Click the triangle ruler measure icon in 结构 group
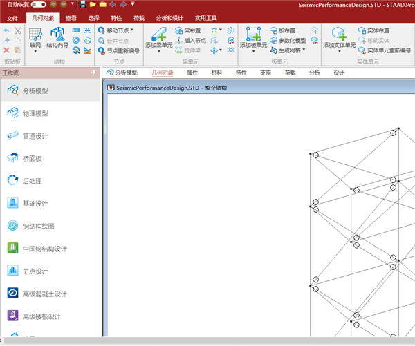 pos(88,50)
